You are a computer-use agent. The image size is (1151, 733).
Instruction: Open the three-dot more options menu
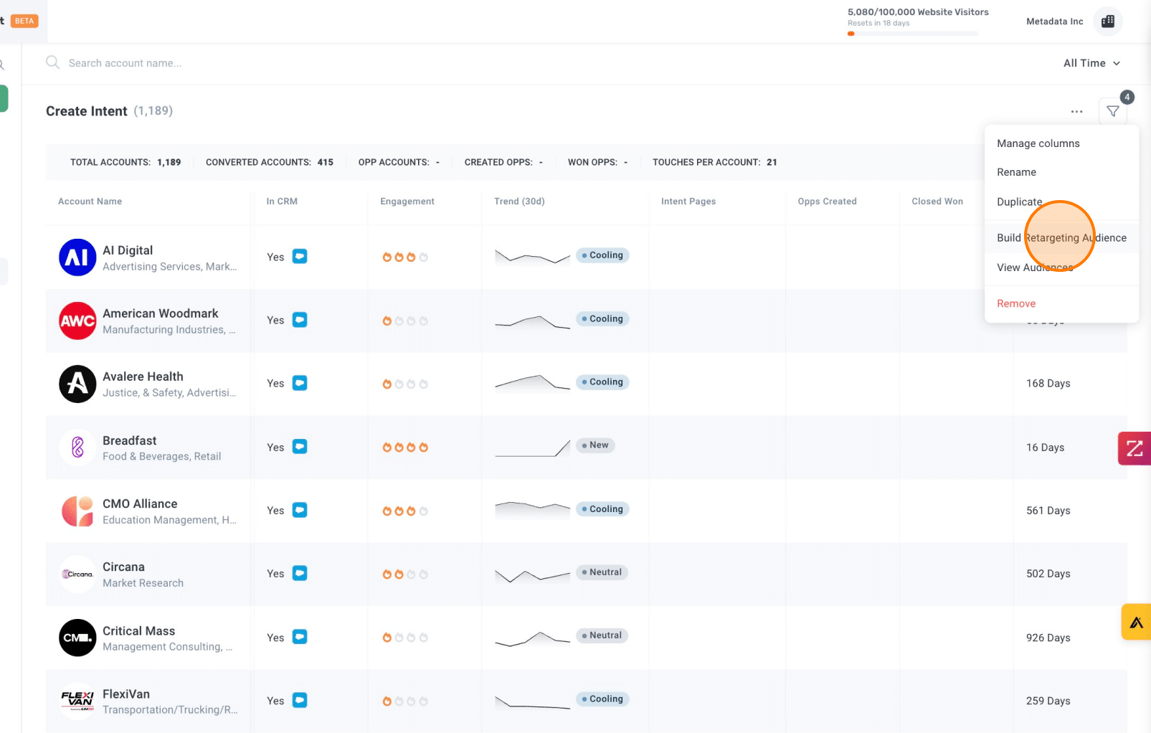pyautogui.click(x=1076, y=111)
